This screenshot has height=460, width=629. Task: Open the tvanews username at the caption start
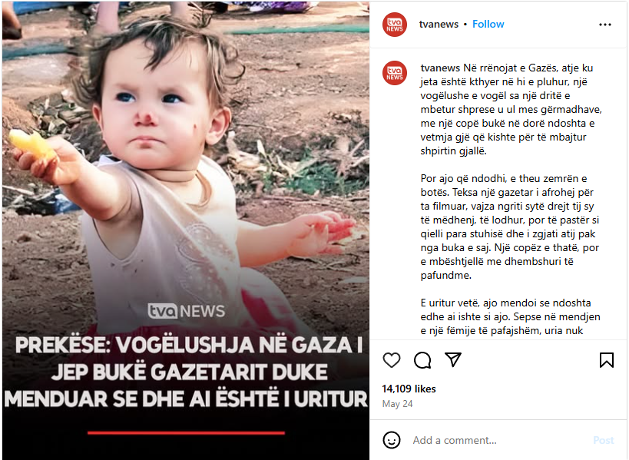(x=440, y=68)
